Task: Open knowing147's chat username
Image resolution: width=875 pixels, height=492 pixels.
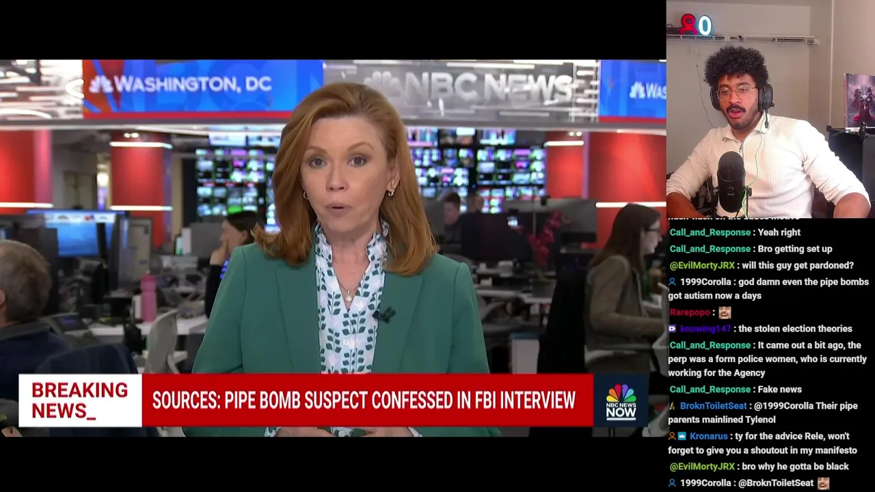Action: click(x=705, y=329)
